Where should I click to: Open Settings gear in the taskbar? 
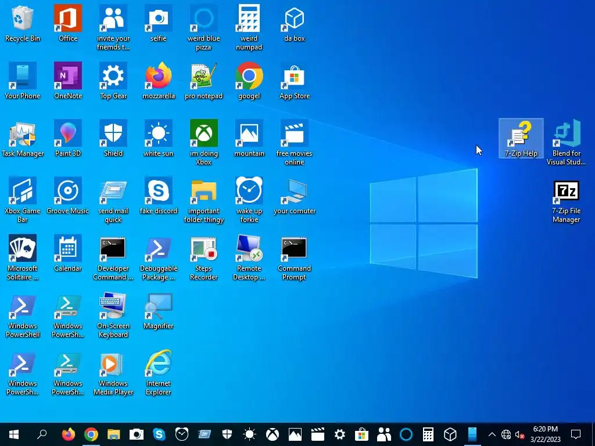339,434
